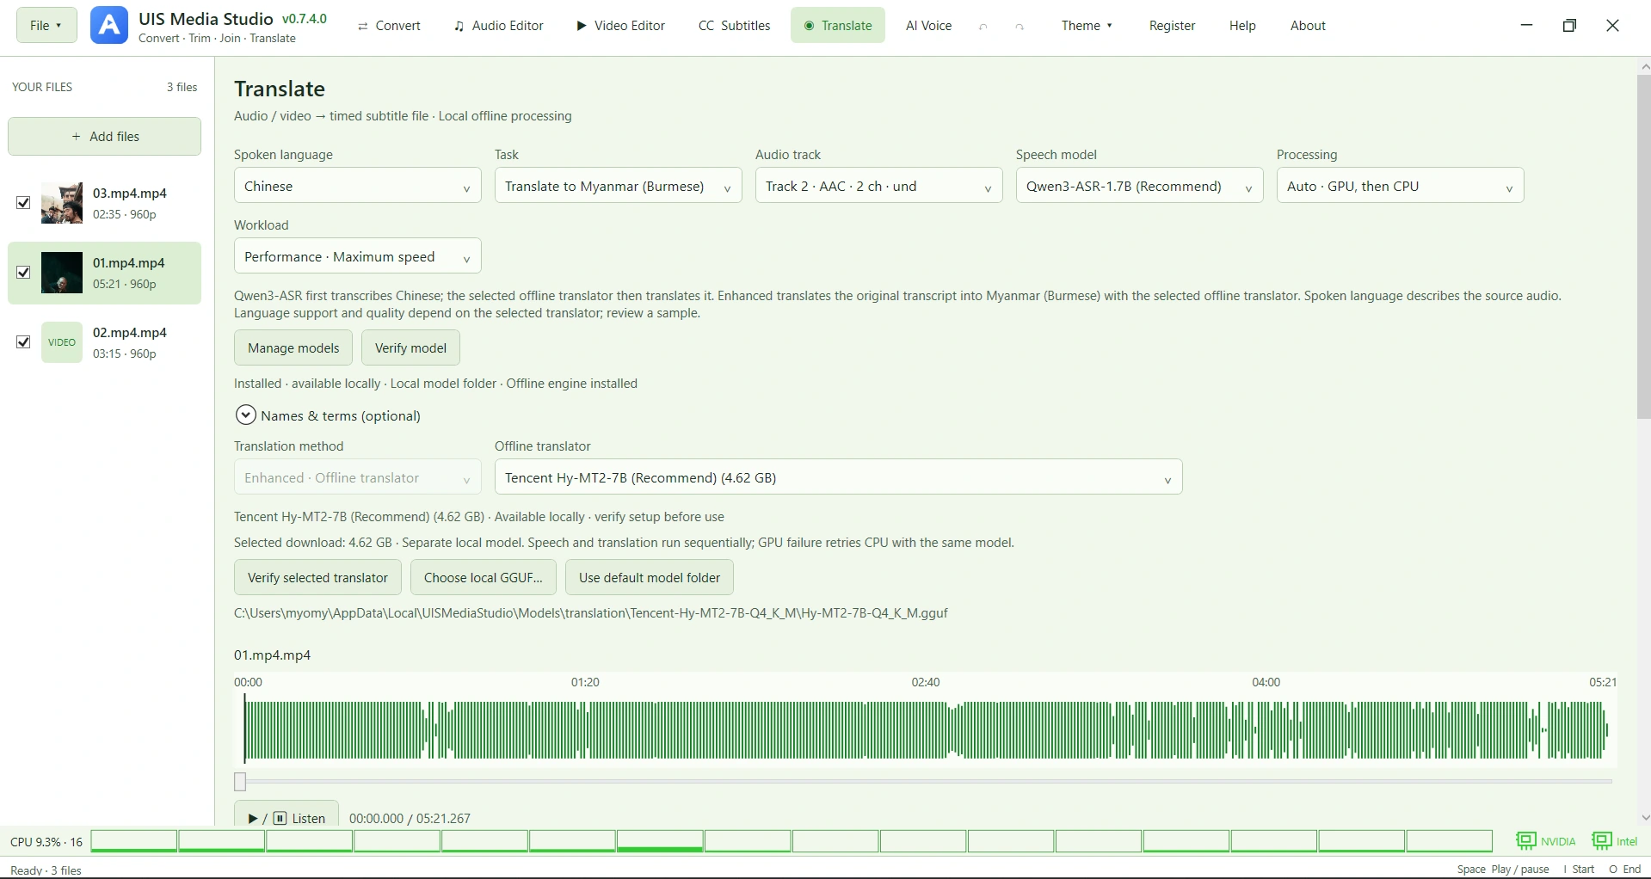This screenshot has width=1651, height=879.
Task: Click the Ready · 3 files status text
Action: tap(46, 870)
